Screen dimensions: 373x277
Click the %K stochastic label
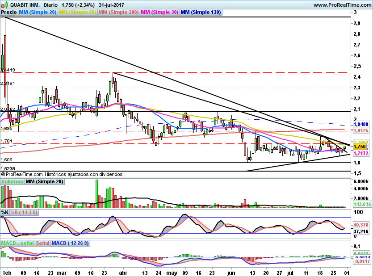(x=5, y=212)
